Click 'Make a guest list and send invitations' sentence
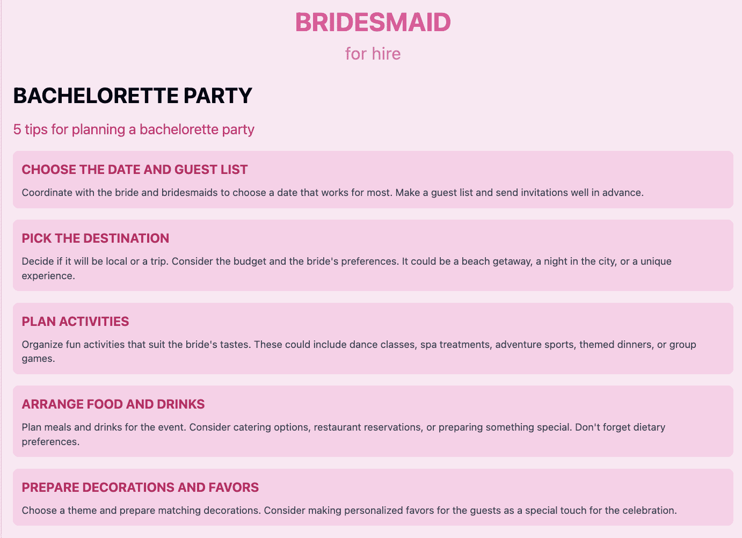742x538 pixels. [519, 193]
